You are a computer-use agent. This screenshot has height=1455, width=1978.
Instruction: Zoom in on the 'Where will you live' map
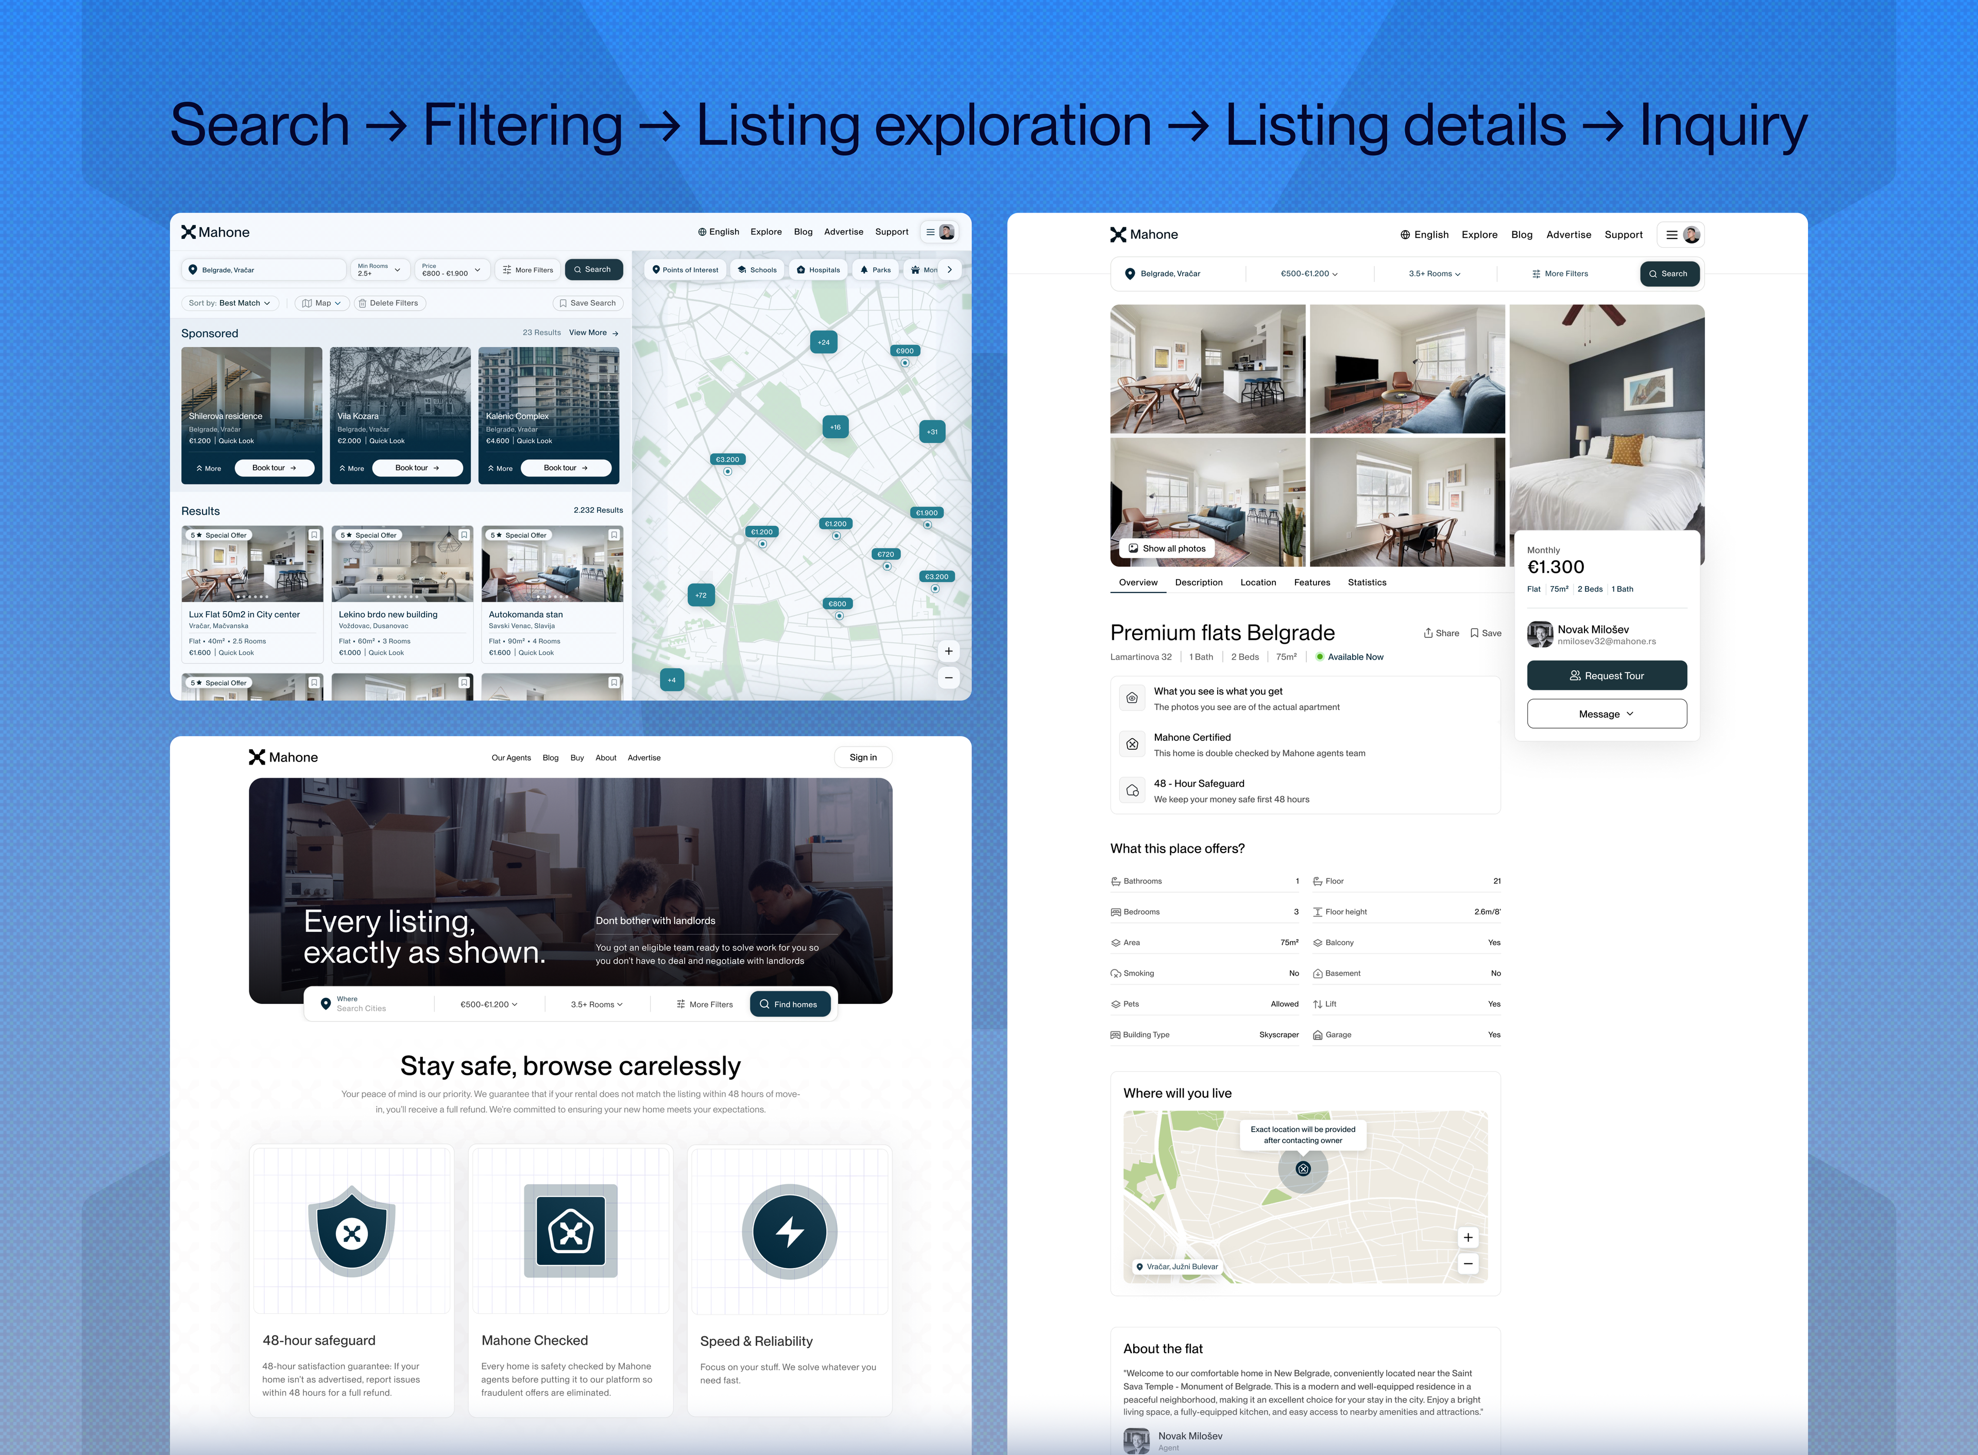[1468, 1237]
